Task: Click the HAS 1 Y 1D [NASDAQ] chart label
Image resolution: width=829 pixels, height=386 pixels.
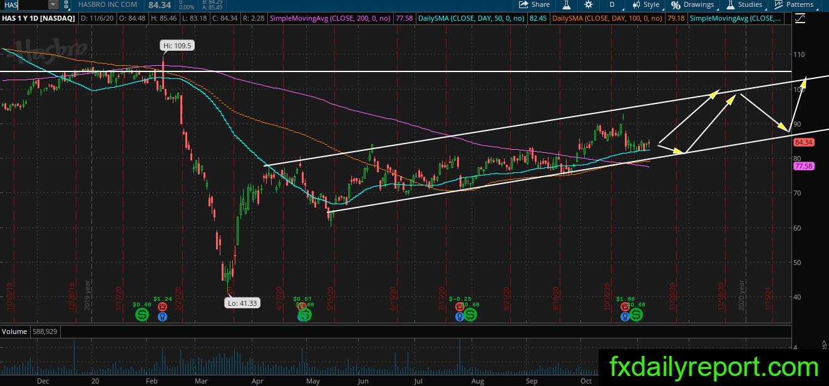Action: click(40, 19)
